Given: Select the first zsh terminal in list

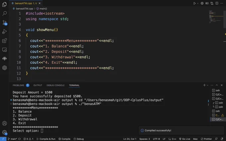Looking at the screenshot, I should (217, 90).
